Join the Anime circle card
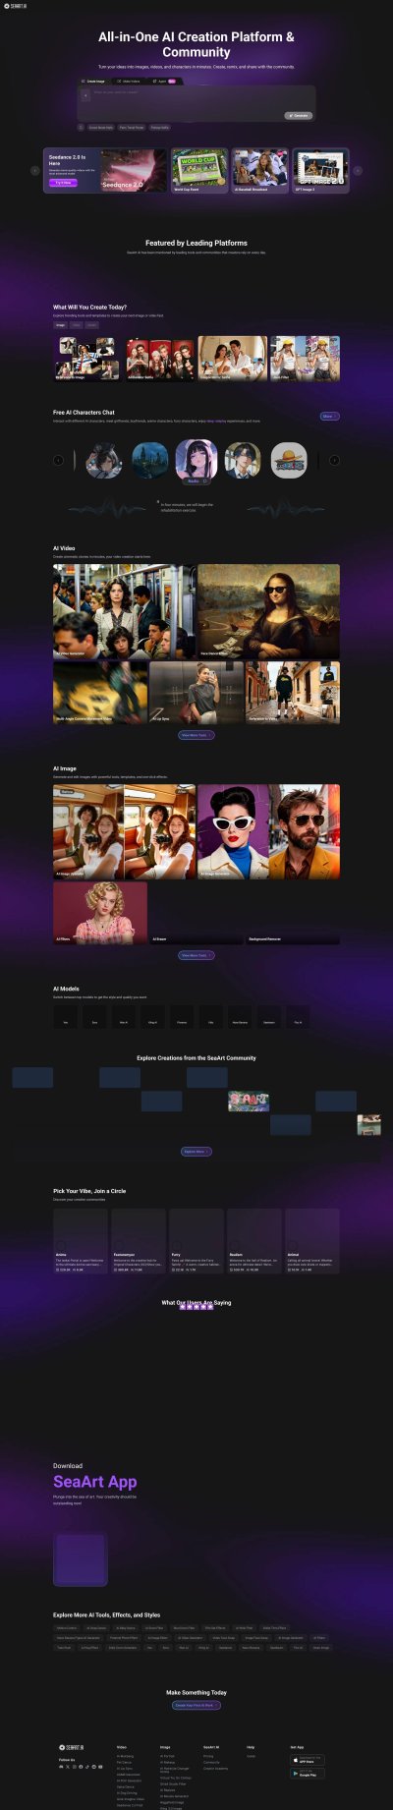Viewport: 393px width, 1810px height. click(81, 1241)
